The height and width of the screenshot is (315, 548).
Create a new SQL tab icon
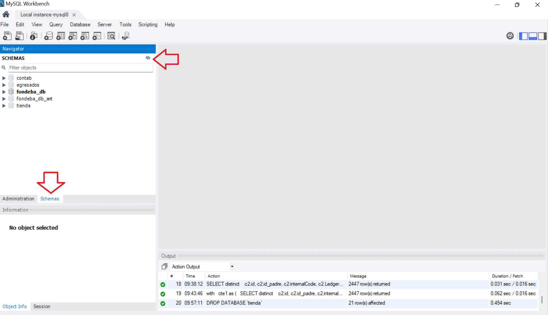click(7, 36)
